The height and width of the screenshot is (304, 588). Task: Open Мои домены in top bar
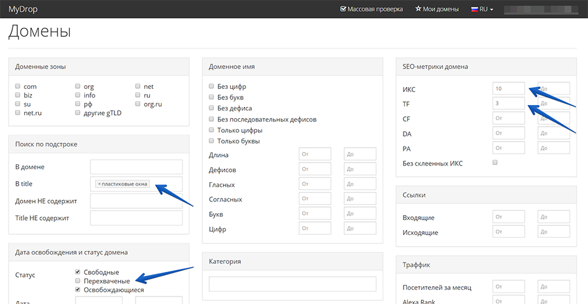(x=437, y=9)
